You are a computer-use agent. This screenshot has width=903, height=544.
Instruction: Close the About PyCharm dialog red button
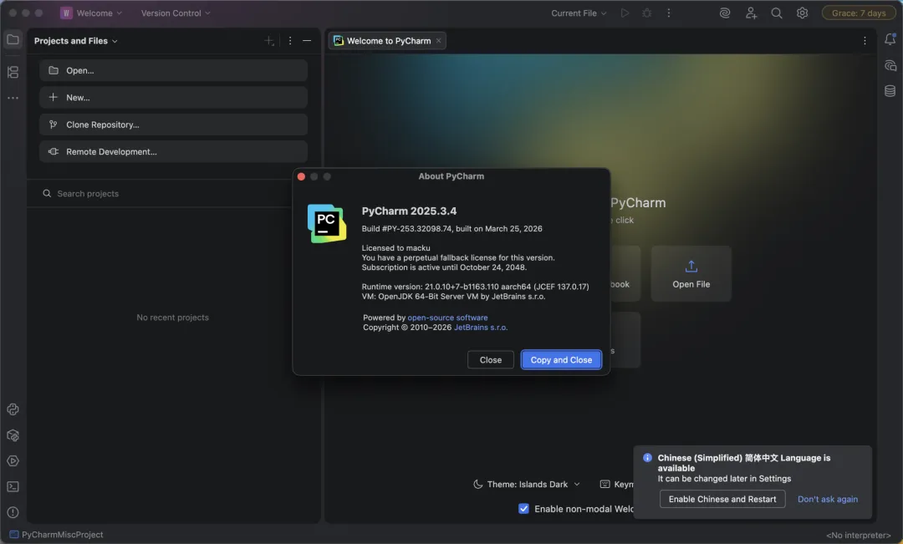tap(301, 176)
